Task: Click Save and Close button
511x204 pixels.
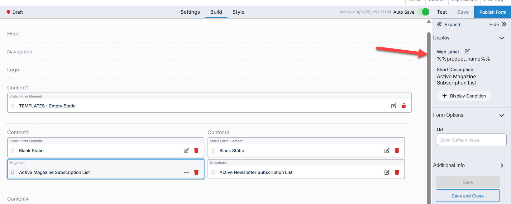Action: pyautogui.click(x=468, y=196)
